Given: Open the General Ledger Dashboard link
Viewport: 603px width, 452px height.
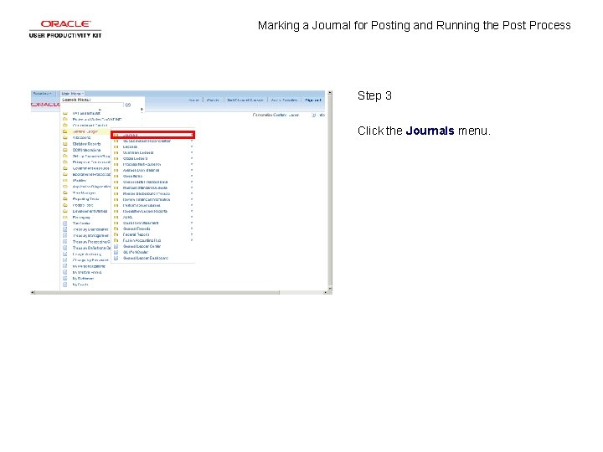Looking at the screenshot, I should (x=146, y=258).
